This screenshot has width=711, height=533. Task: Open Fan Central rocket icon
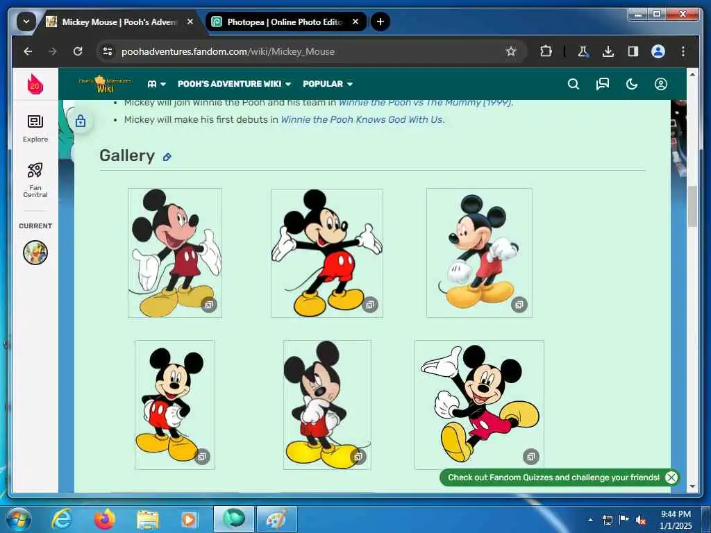point(35,180)
